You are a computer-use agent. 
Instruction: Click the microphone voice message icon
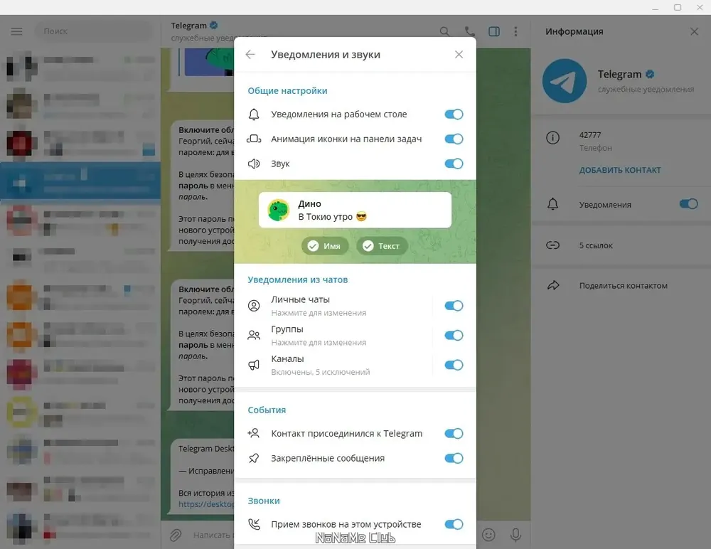(515, 535)
